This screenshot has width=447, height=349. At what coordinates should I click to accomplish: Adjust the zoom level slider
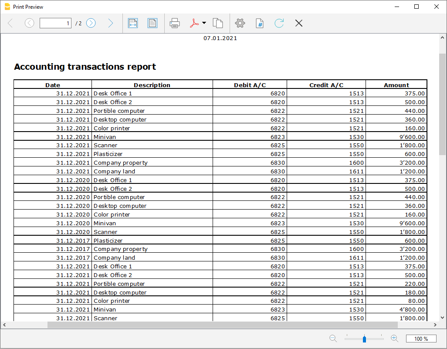point(364,339)
